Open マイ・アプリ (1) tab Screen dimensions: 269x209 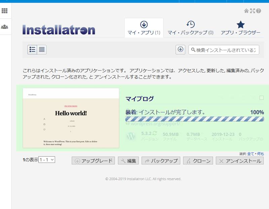point(144,28)
